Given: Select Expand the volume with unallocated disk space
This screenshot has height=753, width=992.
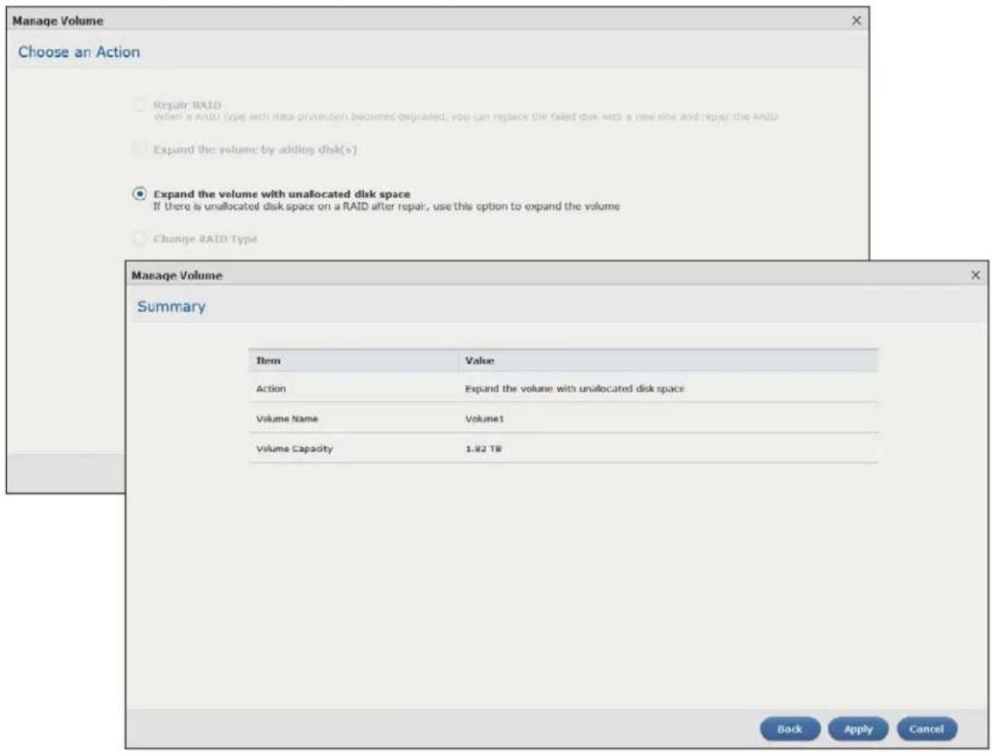Looking at the screenshot, I should [139, 194].
